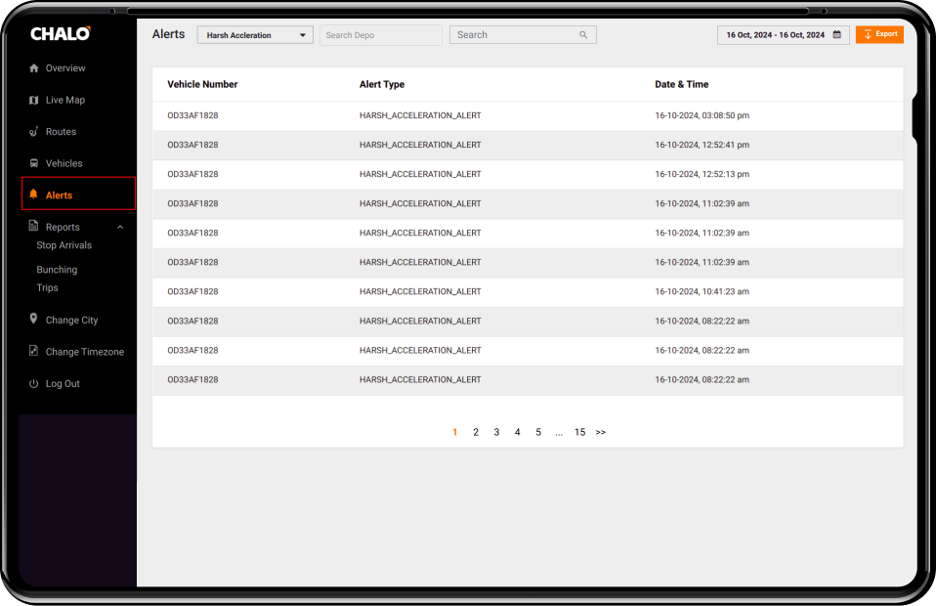Click the Live Map icon in sidebar
Viewport: 936px width, 606px height.
coord(34,101)
